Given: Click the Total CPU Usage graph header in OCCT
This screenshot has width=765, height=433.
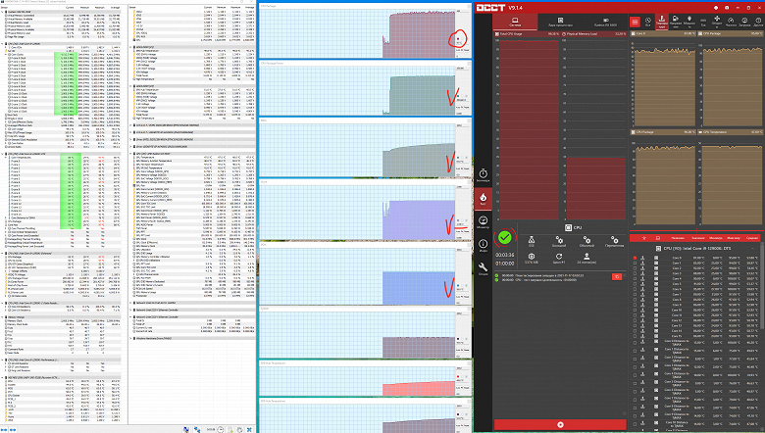Looking at the screenshot, I should (528, 34).
